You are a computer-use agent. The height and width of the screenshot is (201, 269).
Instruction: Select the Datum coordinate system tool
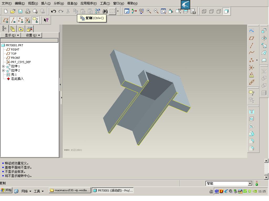[x=251, y=68]
